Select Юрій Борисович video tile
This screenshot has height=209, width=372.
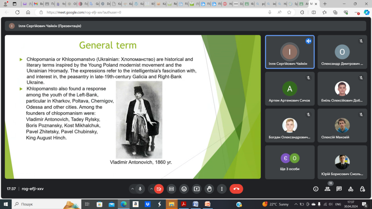[x=342, y=162]
